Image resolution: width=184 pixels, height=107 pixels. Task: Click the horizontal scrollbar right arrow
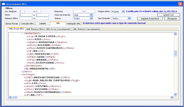(172, 97)
